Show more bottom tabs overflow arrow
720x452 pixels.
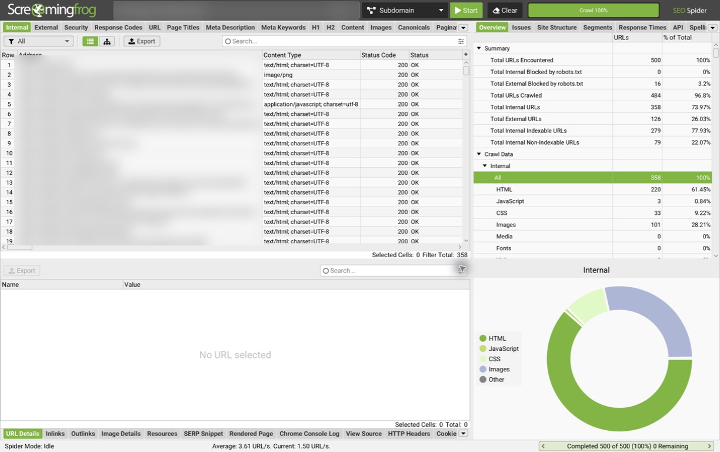point(463,434)
